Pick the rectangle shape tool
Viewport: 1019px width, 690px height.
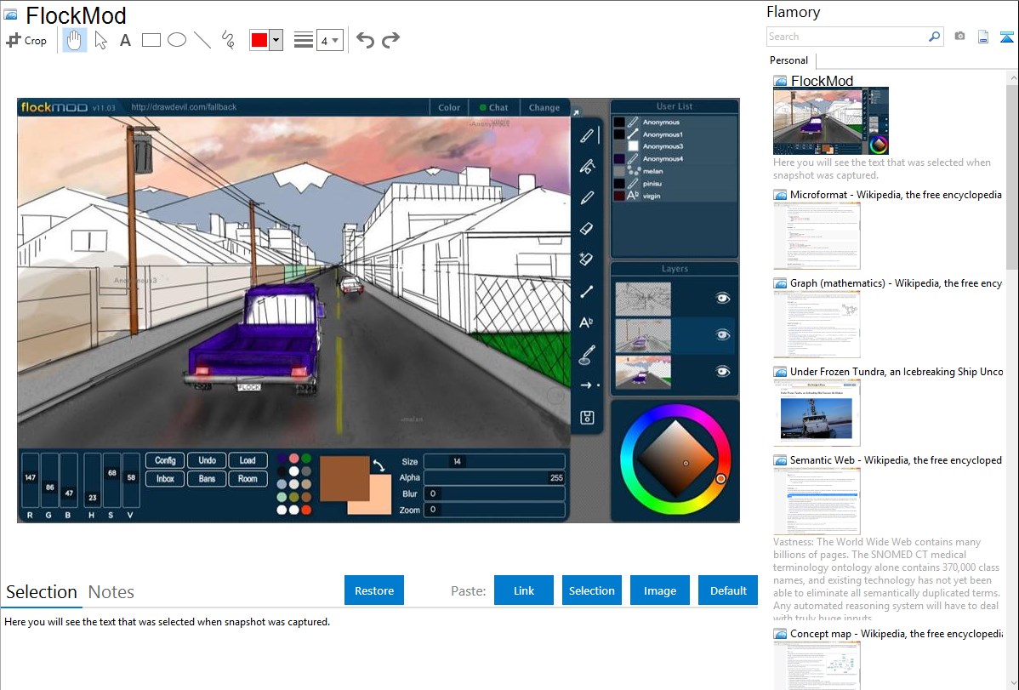[151, 40]
